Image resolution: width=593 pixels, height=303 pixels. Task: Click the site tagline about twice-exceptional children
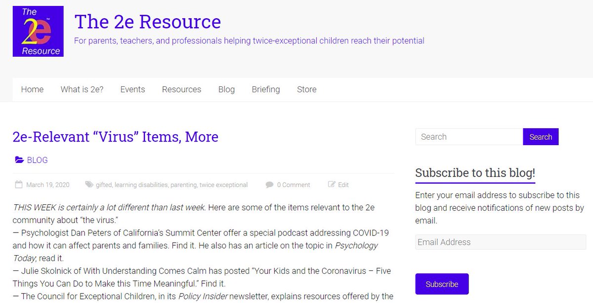249,40
